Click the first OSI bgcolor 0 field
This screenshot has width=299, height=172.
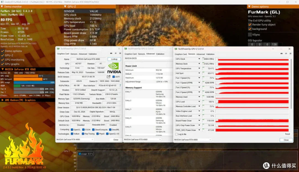252,44
